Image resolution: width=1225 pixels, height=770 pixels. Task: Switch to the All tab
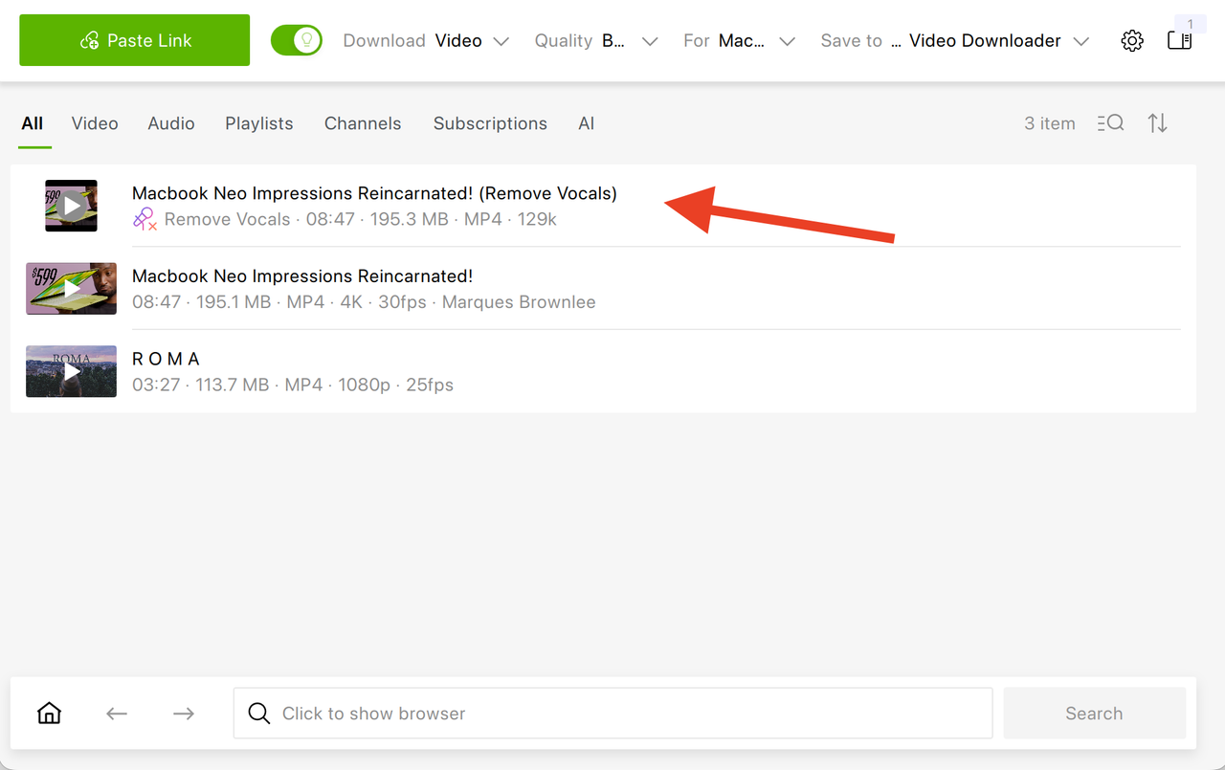[33, 123]
